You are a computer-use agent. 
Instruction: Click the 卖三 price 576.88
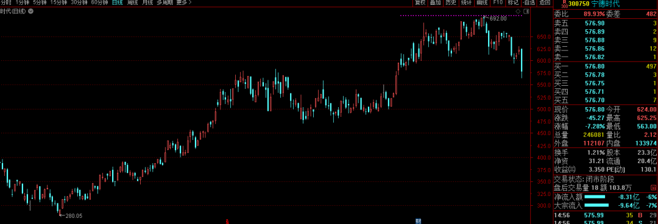[595, 40]
